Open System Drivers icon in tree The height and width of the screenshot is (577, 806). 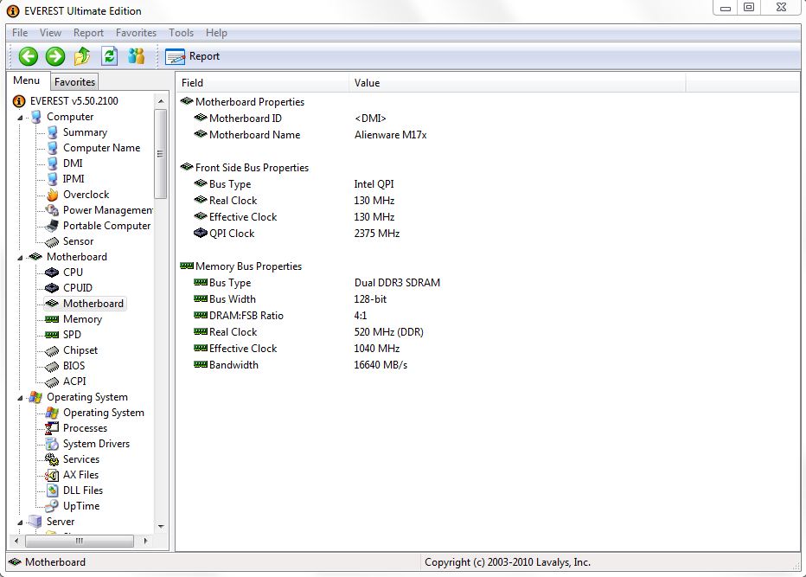(x=52, y=444)
